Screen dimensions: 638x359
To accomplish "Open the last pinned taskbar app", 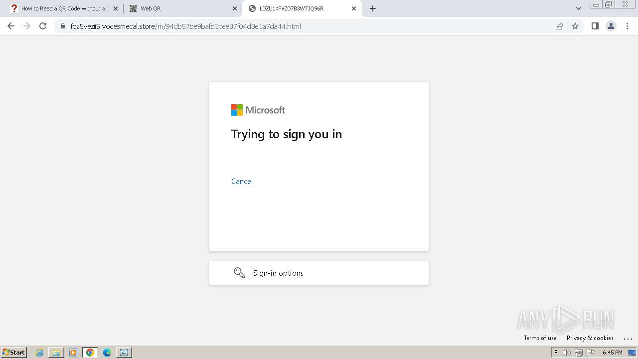I will [124, 353].
